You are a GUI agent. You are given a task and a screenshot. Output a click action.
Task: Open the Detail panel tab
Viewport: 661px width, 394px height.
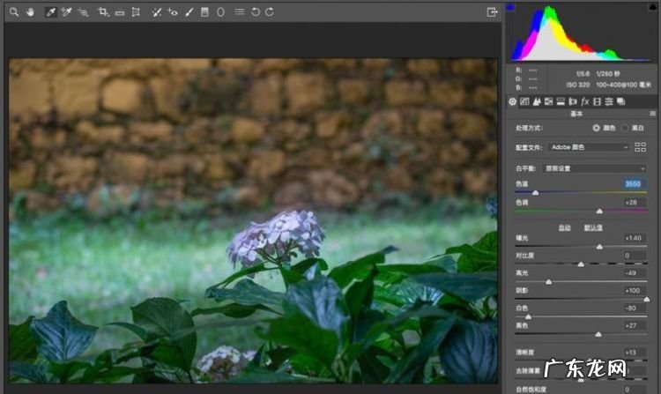[536, 101]
